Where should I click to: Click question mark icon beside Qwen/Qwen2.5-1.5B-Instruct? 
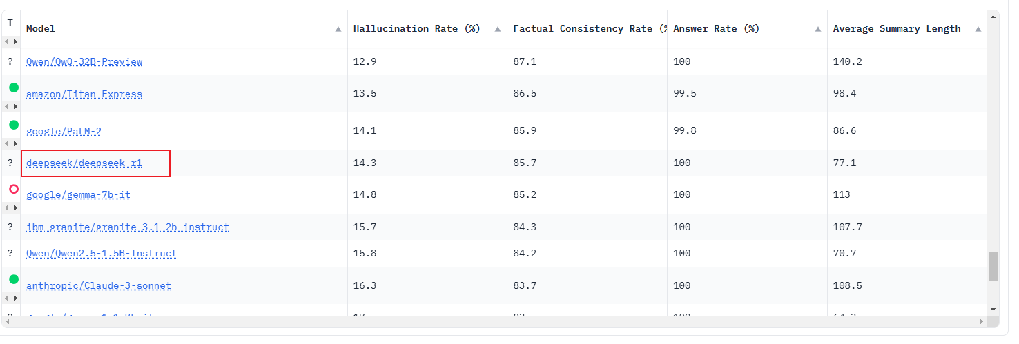10,254
